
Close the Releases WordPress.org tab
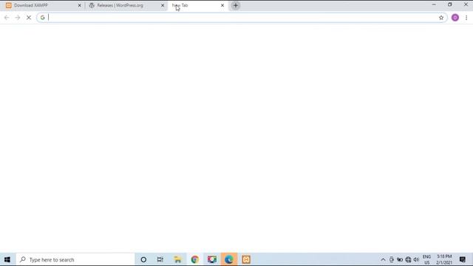(x=163, y=5)
